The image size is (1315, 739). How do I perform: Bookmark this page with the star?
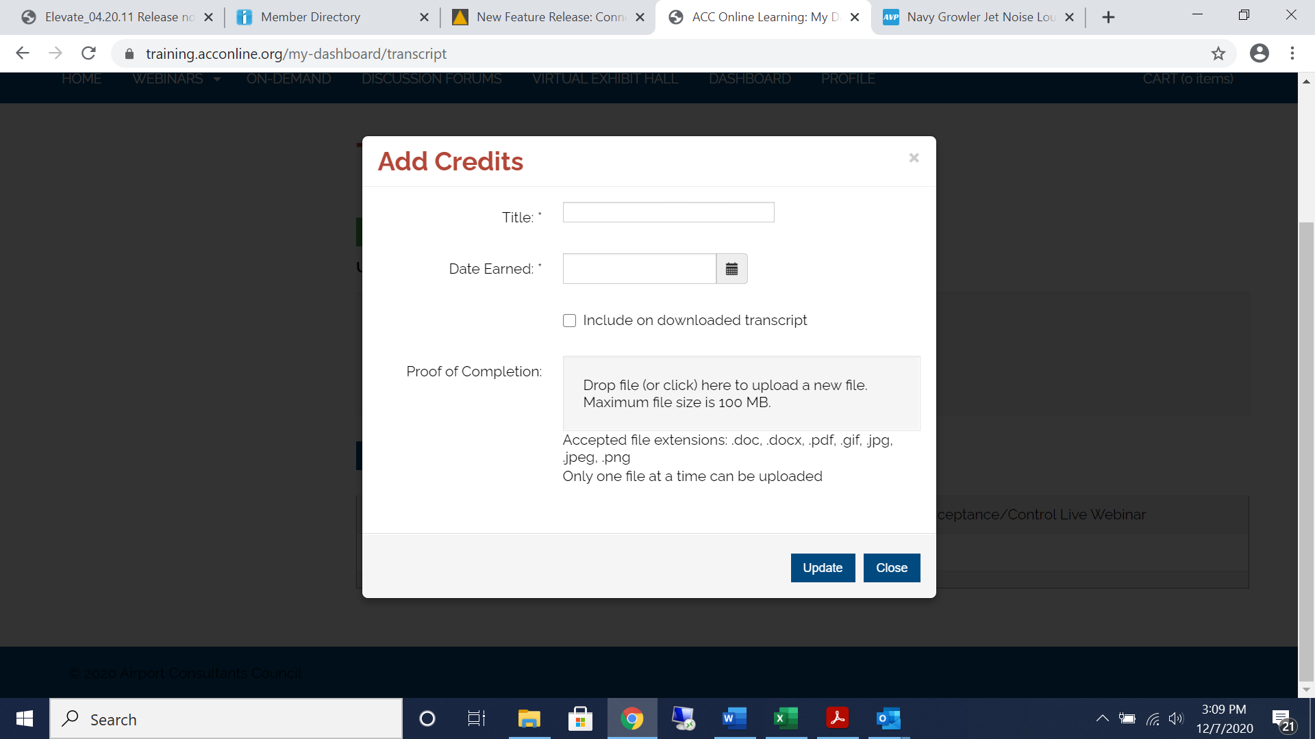click(1218, 53)
